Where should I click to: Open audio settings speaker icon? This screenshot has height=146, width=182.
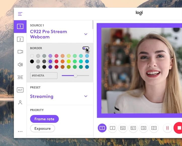click(x=20, y=65)
